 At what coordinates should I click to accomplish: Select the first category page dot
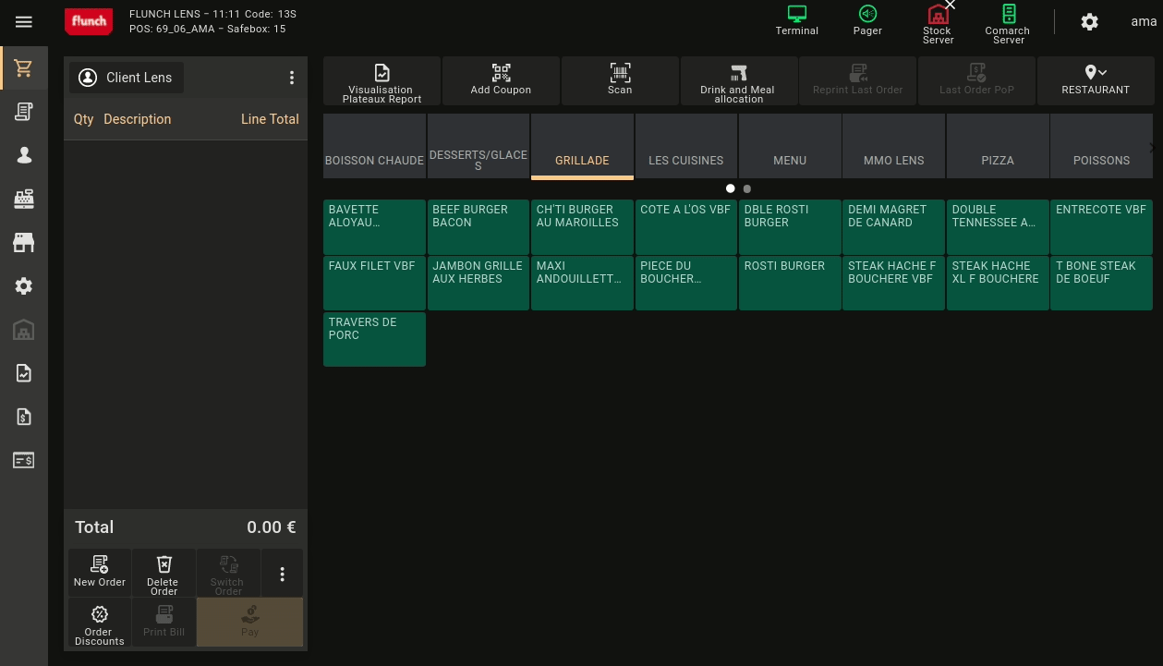pyautogui.click(x=731, y=188)
